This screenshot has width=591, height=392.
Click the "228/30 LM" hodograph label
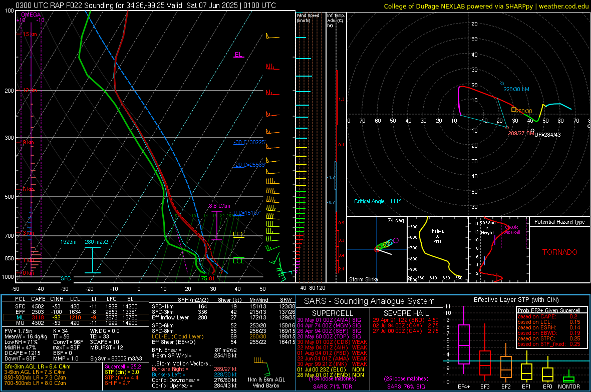click(x=516, y=89)
